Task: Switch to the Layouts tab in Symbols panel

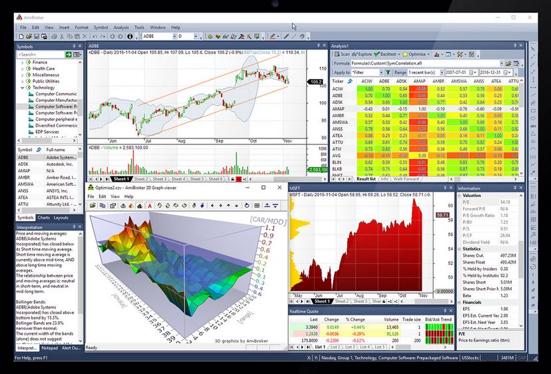Action: (x=61, y=218)
